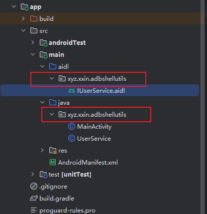Click the Android icon beside IUserService.aidl
The height and width of the screenshot is (214, 207).
point(72,91)
